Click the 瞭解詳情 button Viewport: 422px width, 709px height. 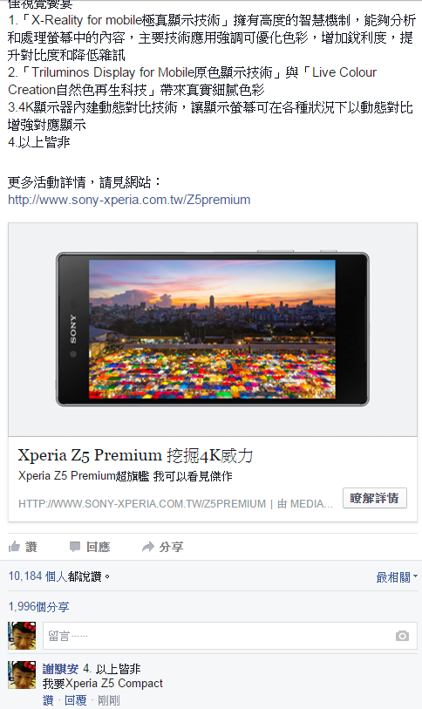(x=375, y=498)
